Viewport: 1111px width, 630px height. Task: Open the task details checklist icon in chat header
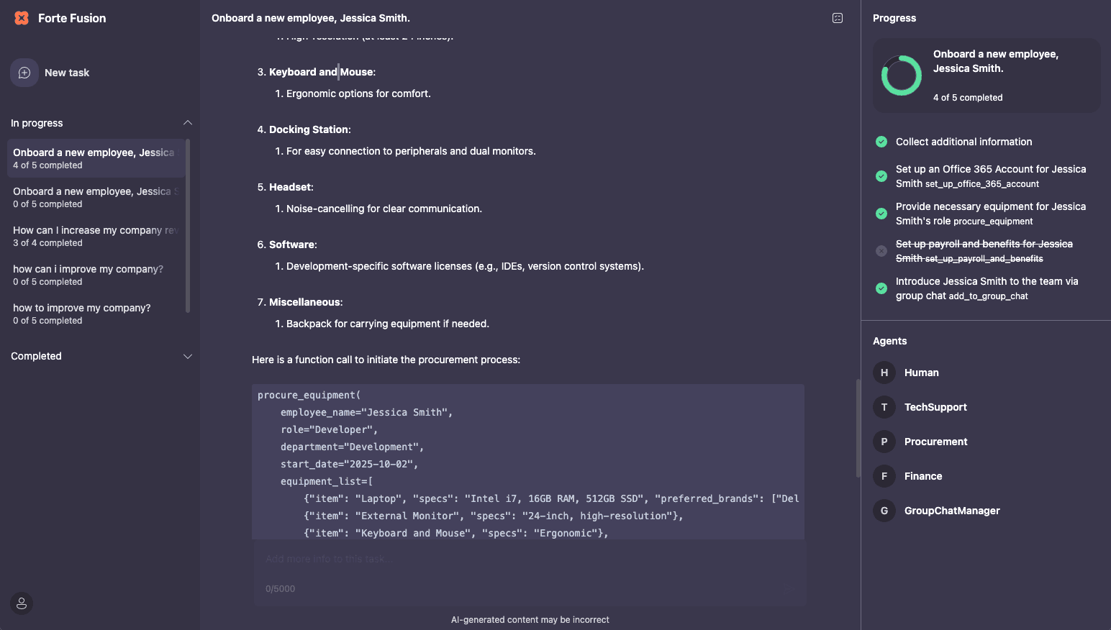coord(837,18)
